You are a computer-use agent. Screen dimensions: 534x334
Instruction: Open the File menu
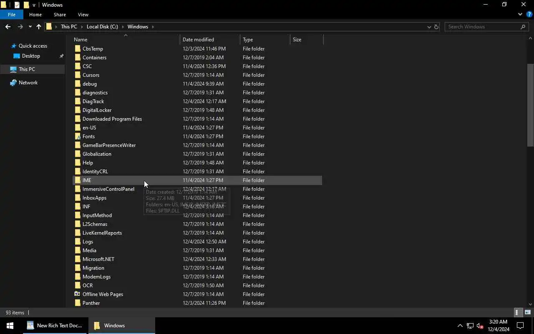tap(12, 15)
